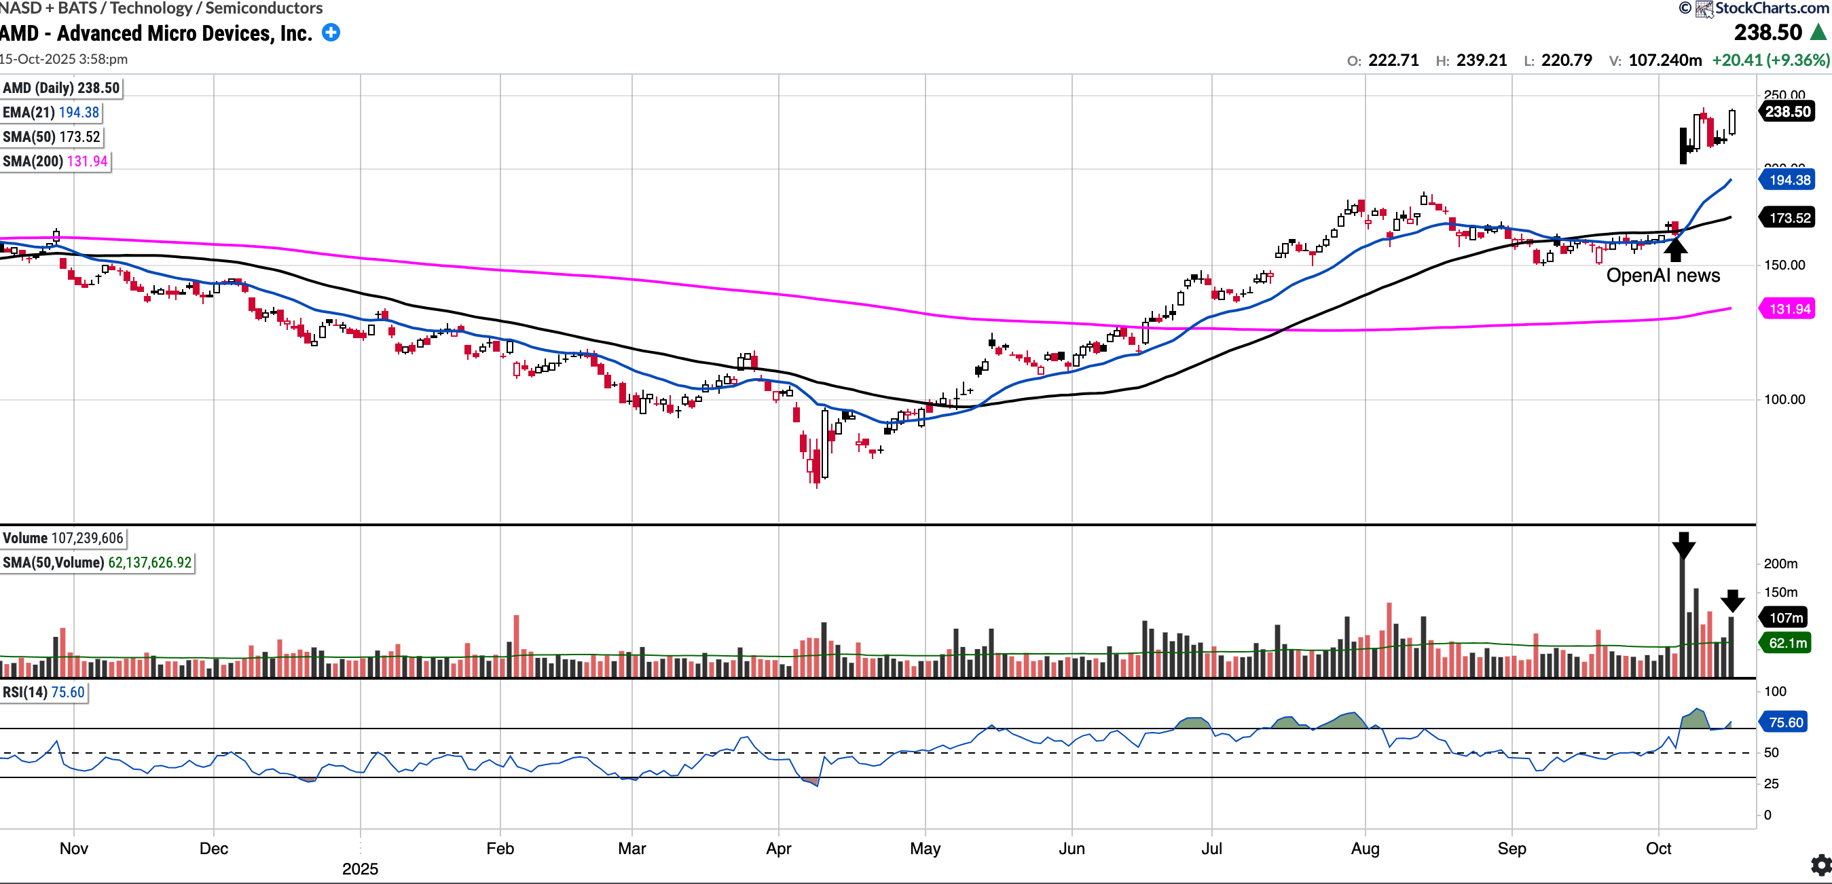The width and height of the screenshot is (1832, 884).
Task: Click the OpenAI news annotation text
Action: (x=1663, y=276)
